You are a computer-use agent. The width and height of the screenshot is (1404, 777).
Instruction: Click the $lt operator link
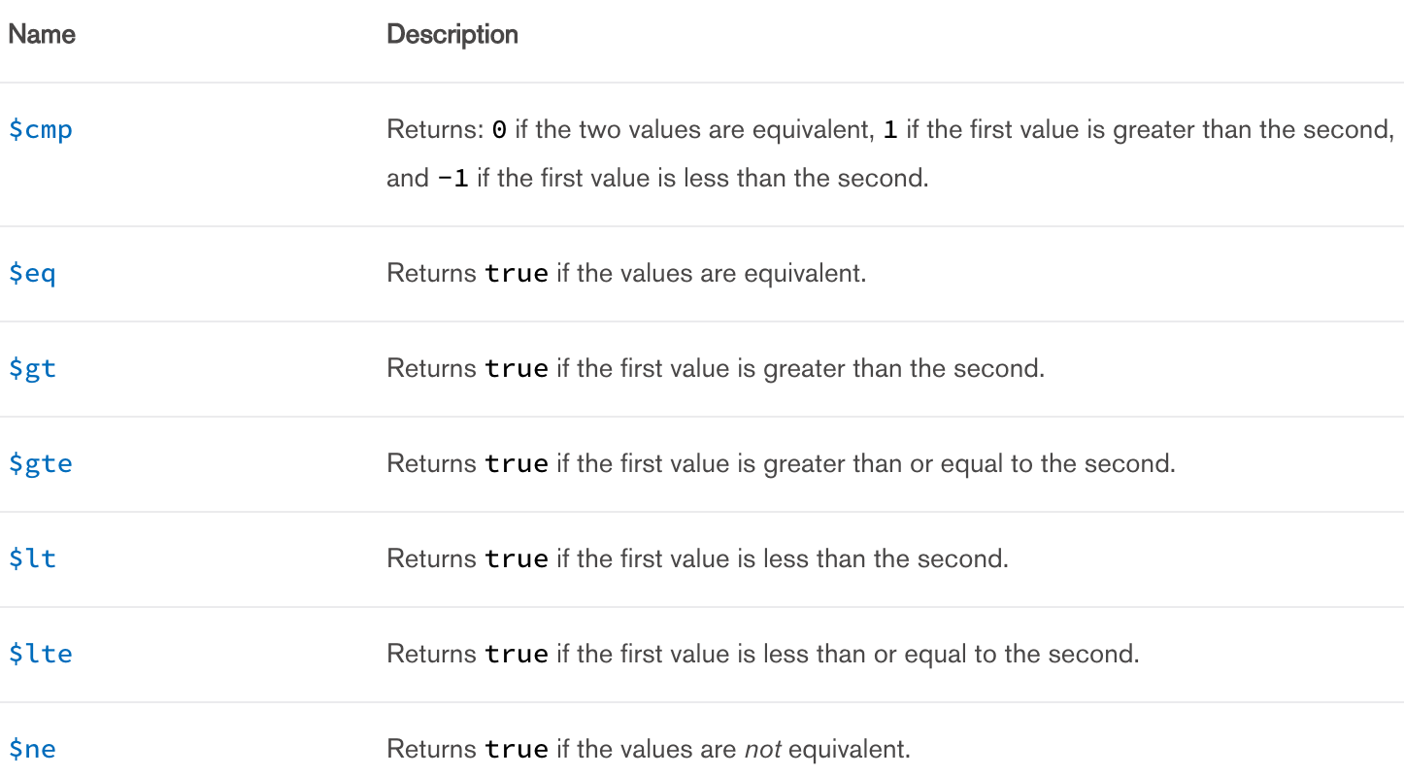[33, 559]
